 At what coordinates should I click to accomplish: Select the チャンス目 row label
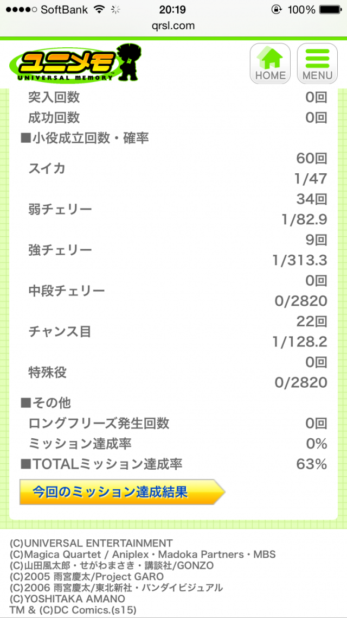[60, 331]
